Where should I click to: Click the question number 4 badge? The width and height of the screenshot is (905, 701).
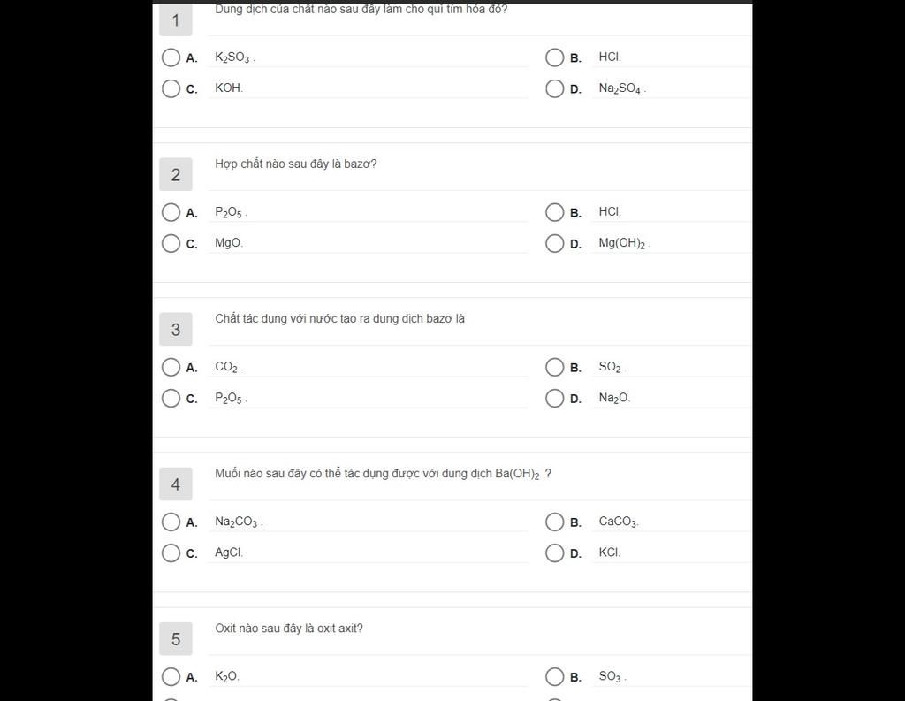point(176,484)
